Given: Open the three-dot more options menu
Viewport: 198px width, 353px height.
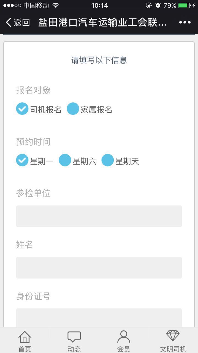Looking at the screenshot, I should (x=185, y=23).
